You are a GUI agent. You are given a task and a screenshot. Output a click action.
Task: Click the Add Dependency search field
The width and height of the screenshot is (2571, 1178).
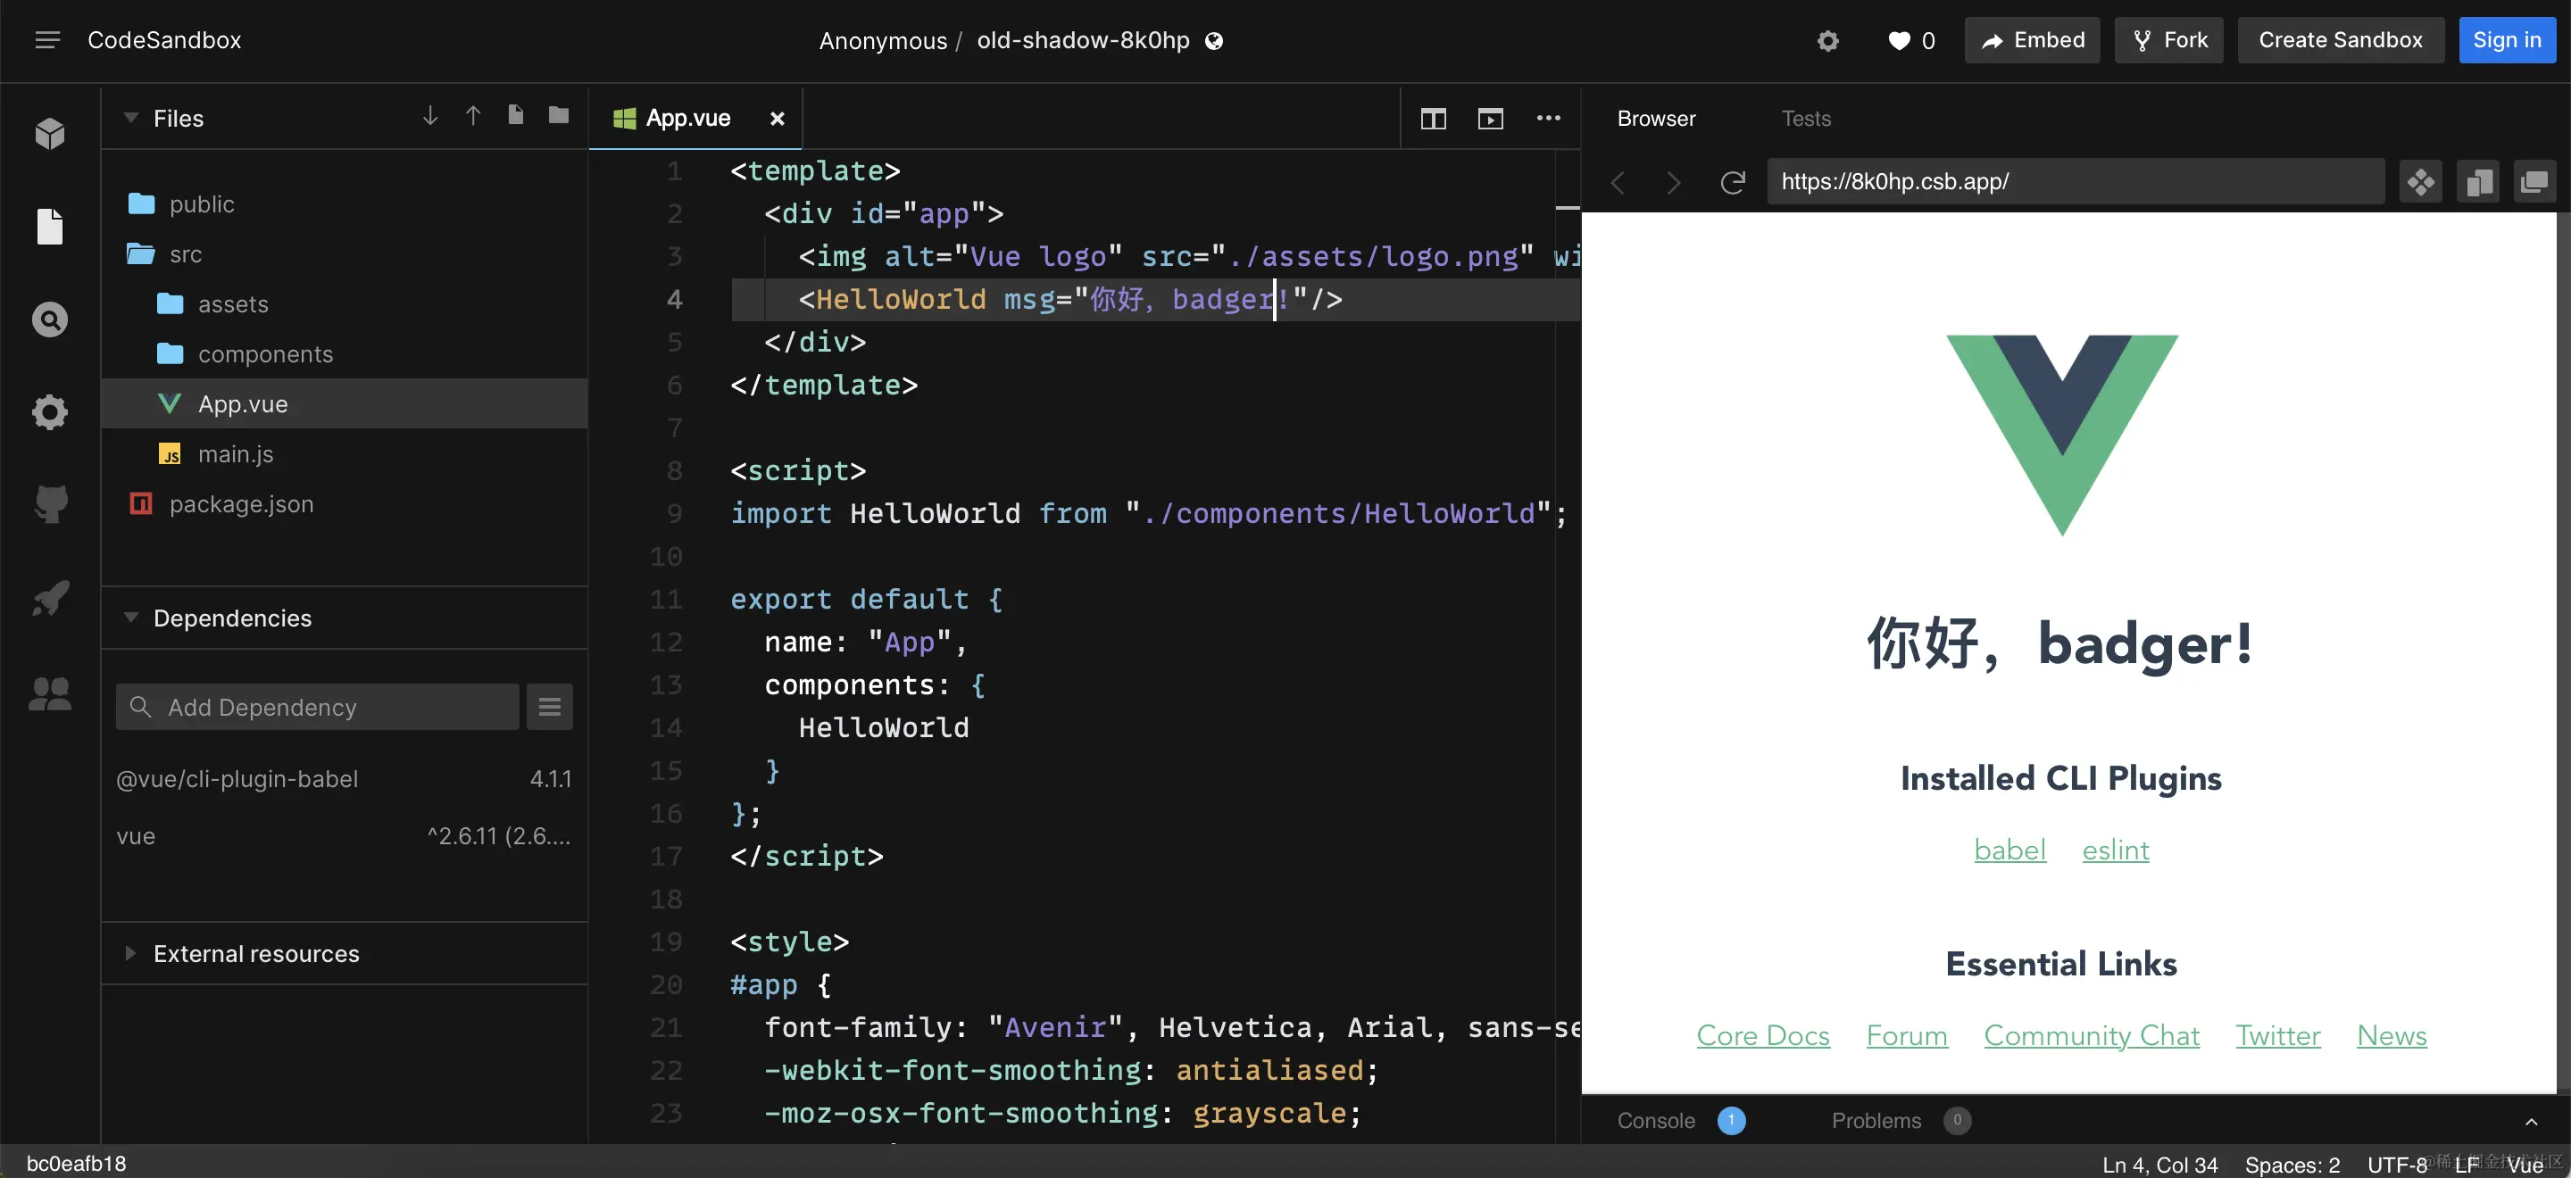318,706
